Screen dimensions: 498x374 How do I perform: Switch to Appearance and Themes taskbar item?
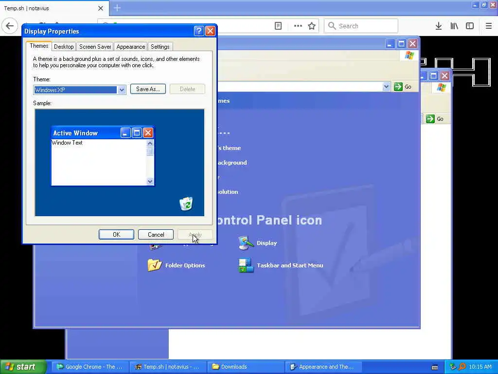click(x=323, y=367)
